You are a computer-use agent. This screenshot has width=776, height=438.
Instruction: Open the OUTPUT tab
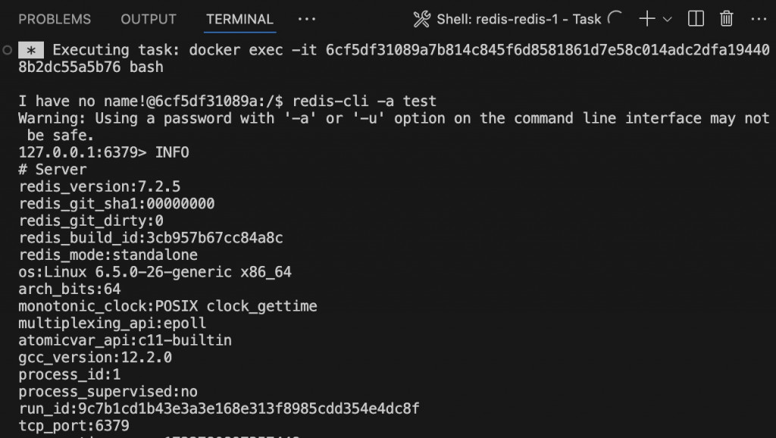pyautogui.click(x=149, y=19)
